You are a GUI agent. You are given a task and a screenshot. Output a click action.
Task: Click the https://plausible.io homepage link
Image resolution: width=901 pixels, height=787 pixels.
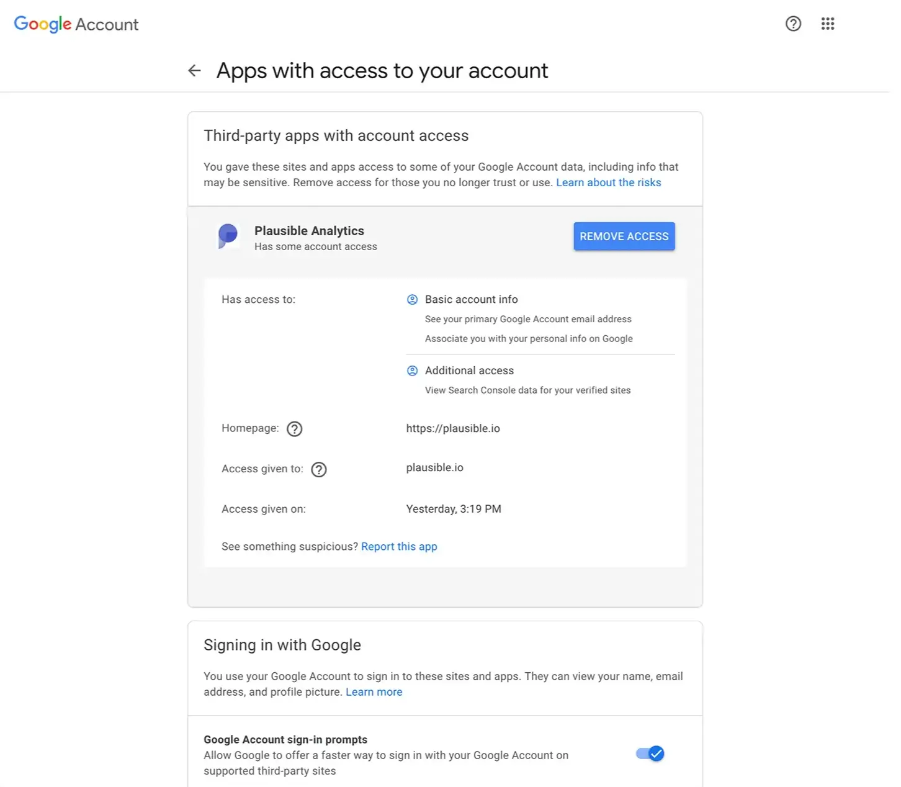click(453, 428)
